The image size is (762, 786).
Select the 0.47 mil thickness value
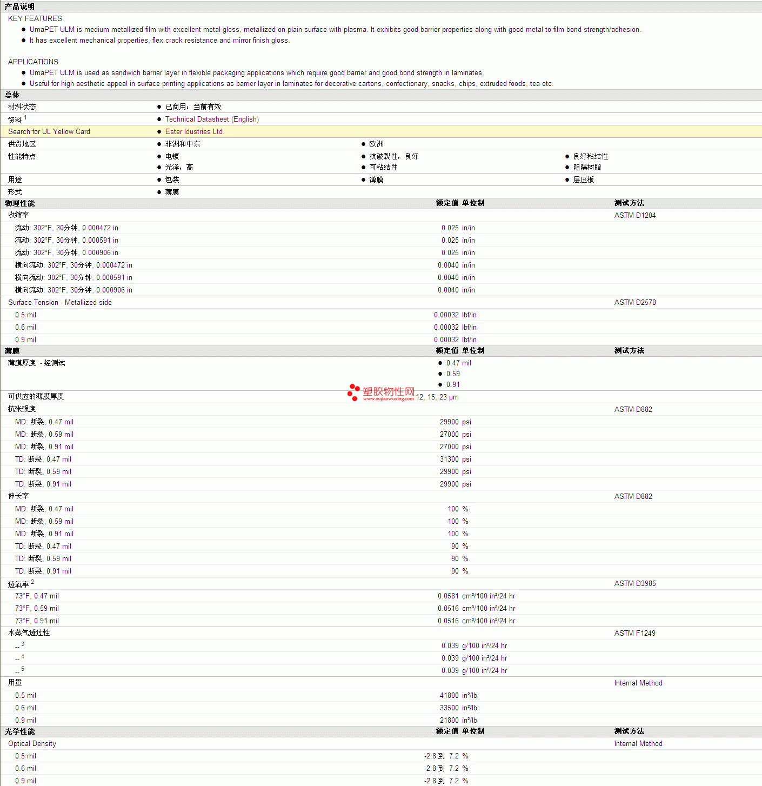pyautogui.click(x=459, y=363)
